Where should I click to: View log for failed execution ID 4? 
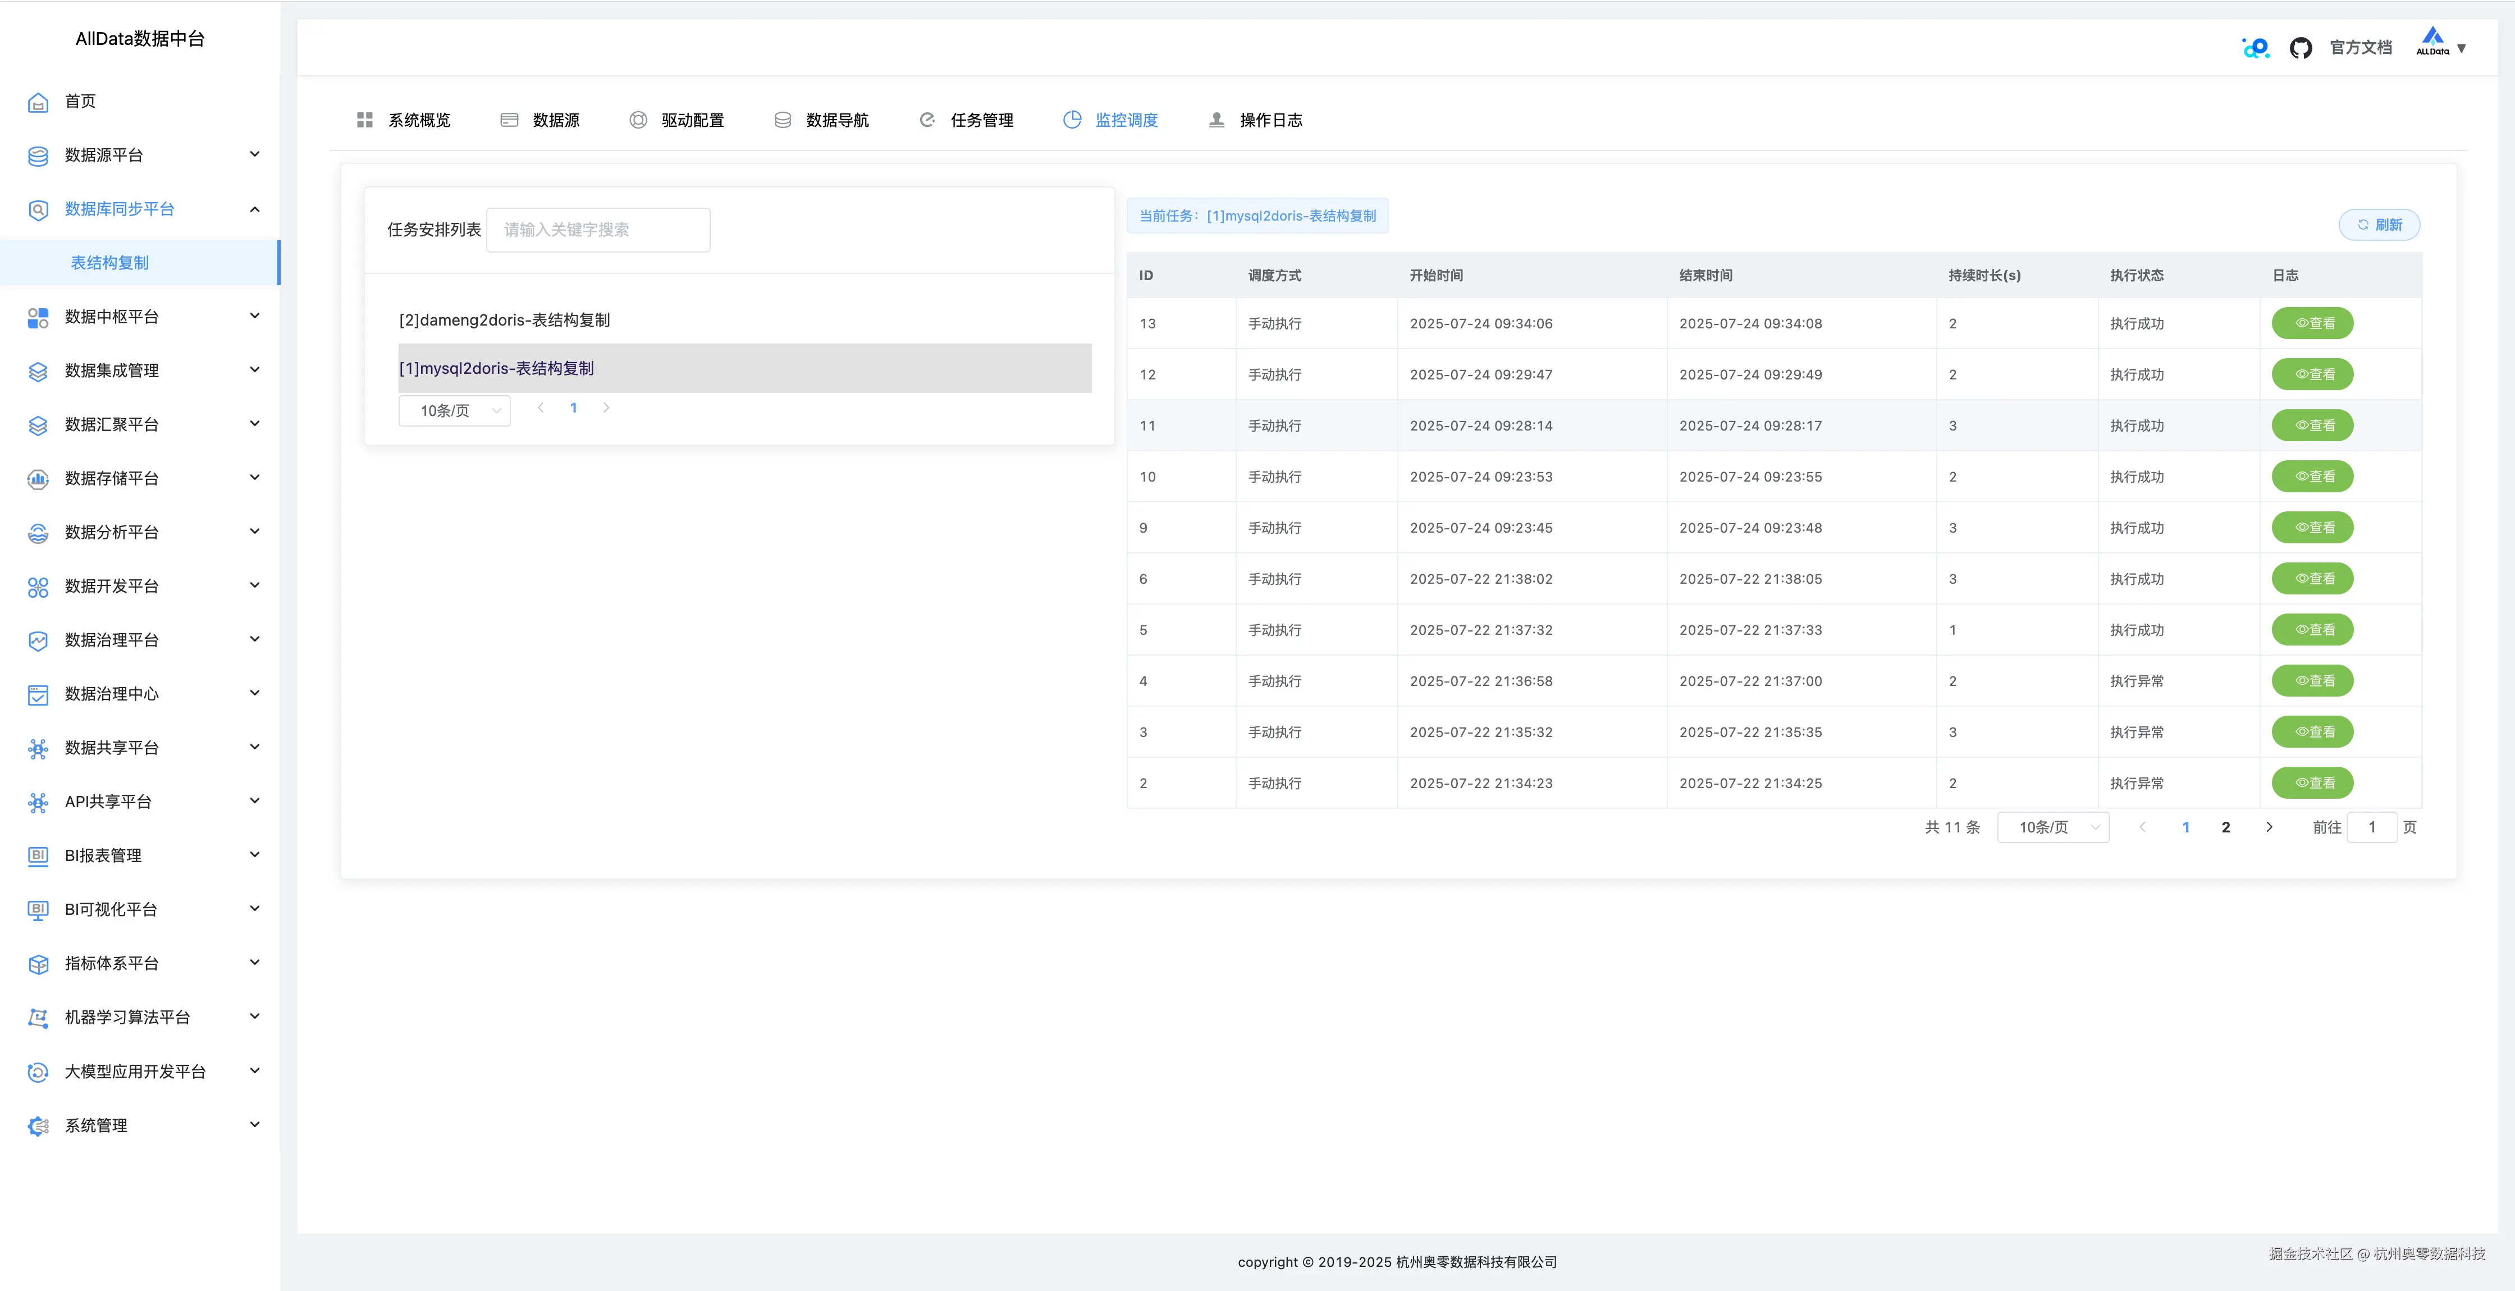(x=2312, y=681)
